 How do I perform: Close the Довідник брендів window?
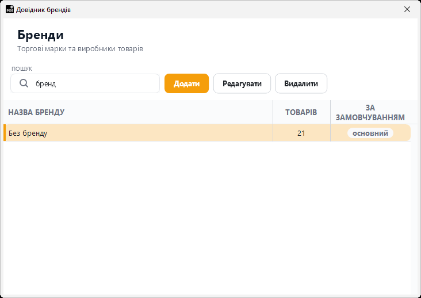[407, 9]
